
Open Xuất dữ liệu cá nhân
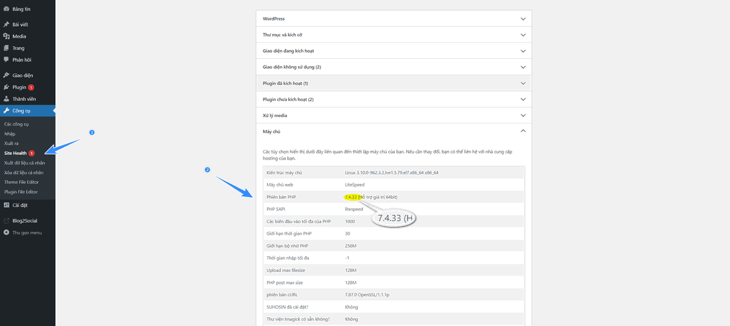[x=24, y=163]
